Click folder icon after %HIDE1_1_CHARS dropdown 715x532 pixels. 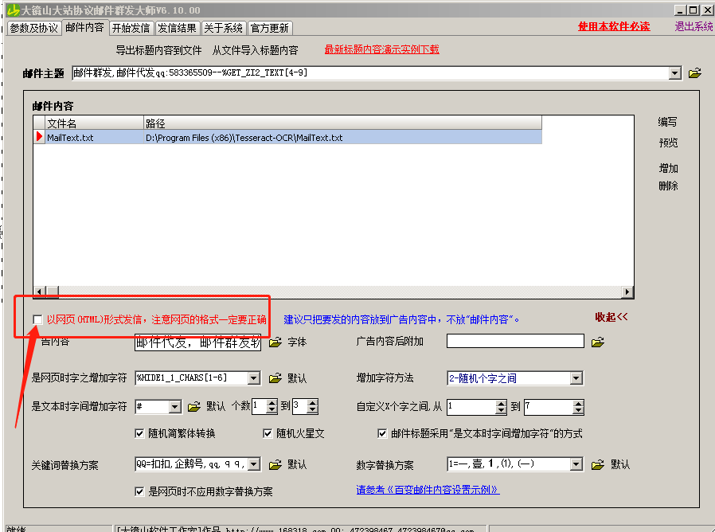coord(275,378)
